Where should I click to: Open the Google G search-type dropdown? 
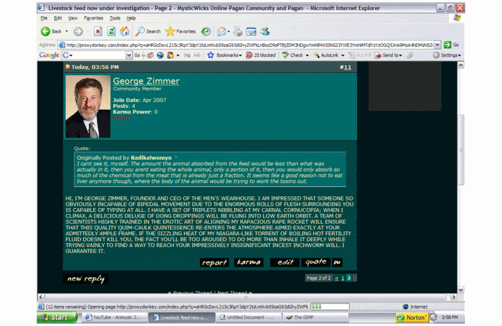[67, 55]
